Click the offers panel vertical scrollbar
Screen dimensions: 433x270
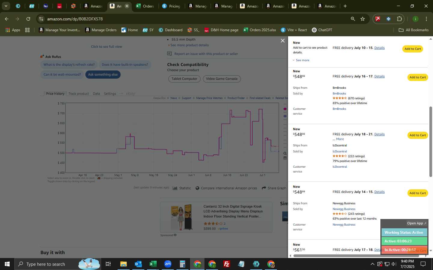pos(431,141)
